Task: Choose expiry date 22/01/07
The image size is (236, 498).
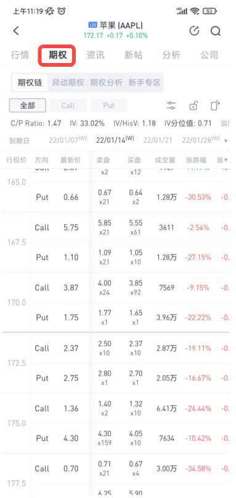Action: pyautogui.click(x=63, y=140)
